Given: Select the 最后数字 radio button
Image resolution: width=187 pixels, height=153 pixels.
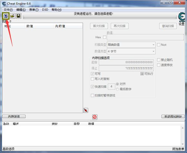Looking at the screenshot, I should click(117, 89).
